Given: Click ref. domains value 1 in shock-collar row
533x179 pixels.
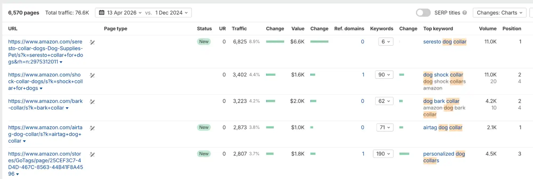Looking at the screenshot, I should pos(363,75).
